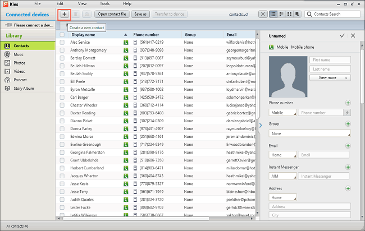The image size is (365, 231).
Task: Switch to list view icon
Action: 273,14
